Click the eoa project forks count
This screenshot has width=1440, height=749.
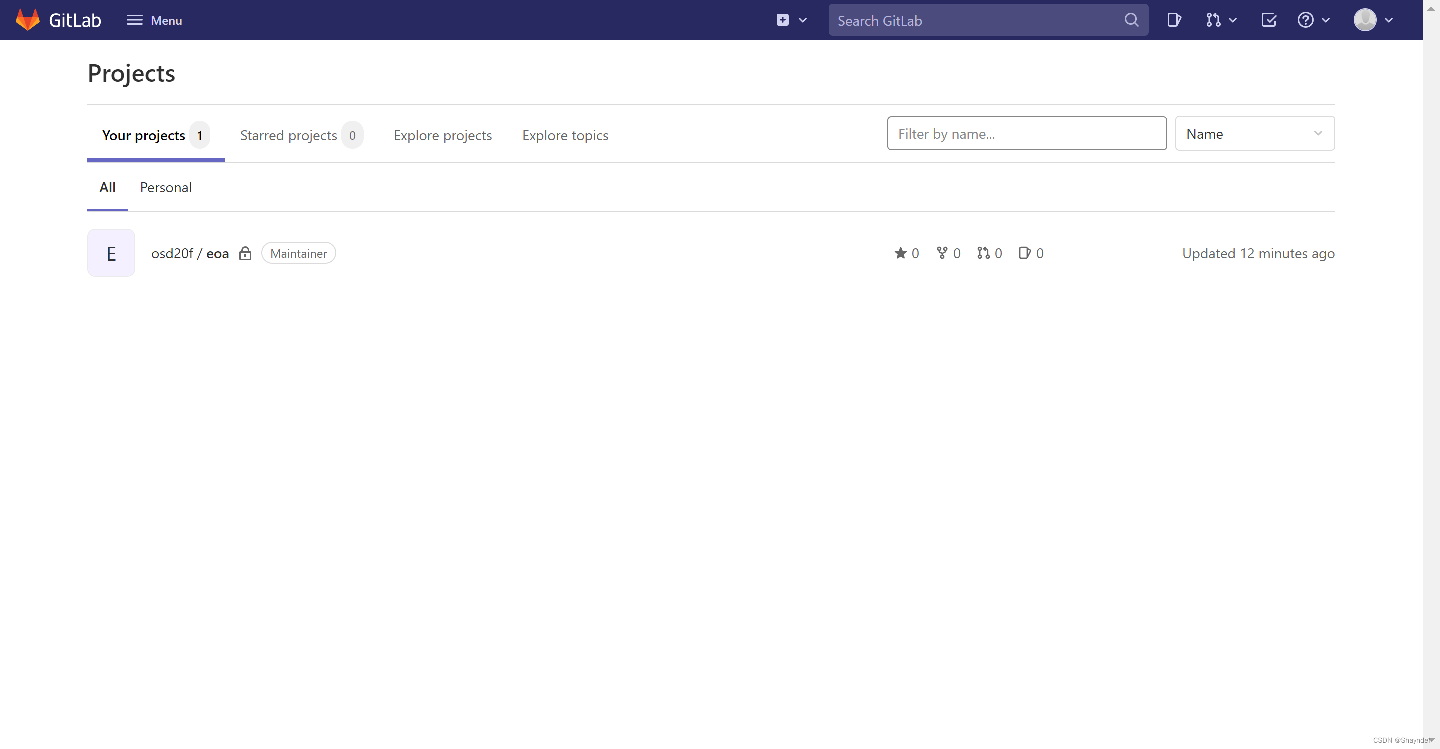[948, 254]
